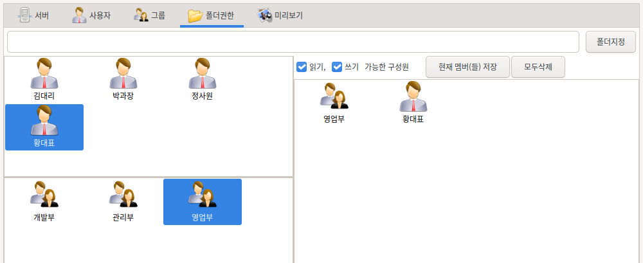
Task: Click the 모두삭제 button
Action: coord(538,67)
